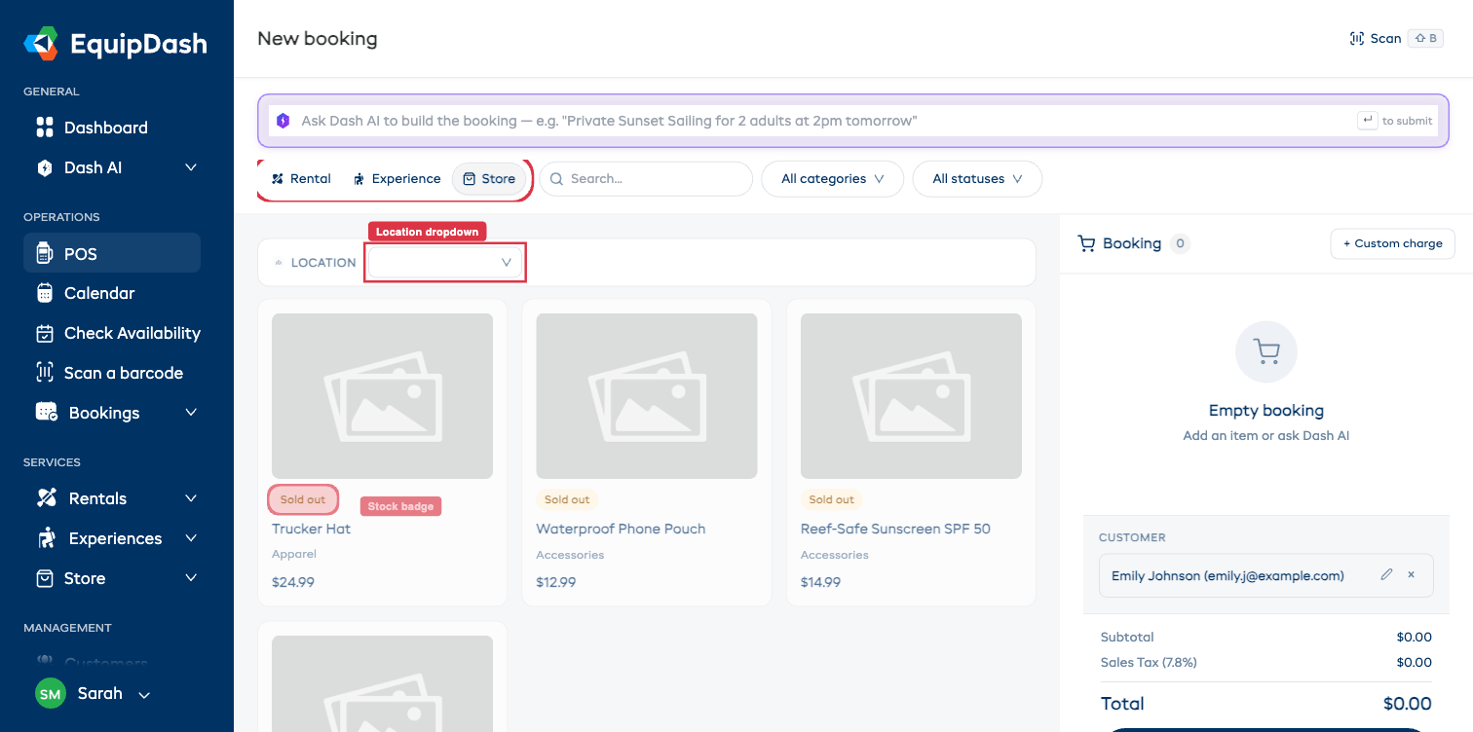Image resolution: width=1473 pixels, height=732 pixels.
Task: Switch to the Experience tab
Action: [397, 179]
